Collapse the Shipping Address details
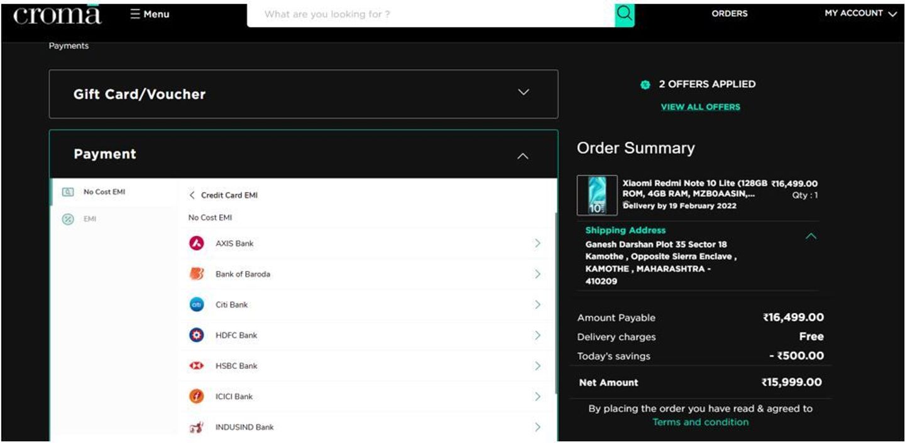 (811, 237)
